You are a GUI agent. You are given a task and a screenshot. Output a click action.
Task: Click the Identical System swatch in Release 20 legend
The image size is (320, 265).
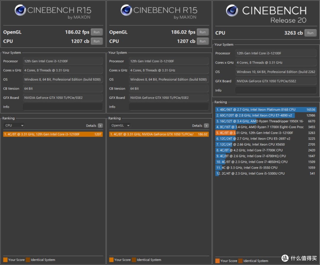(240, 261)
